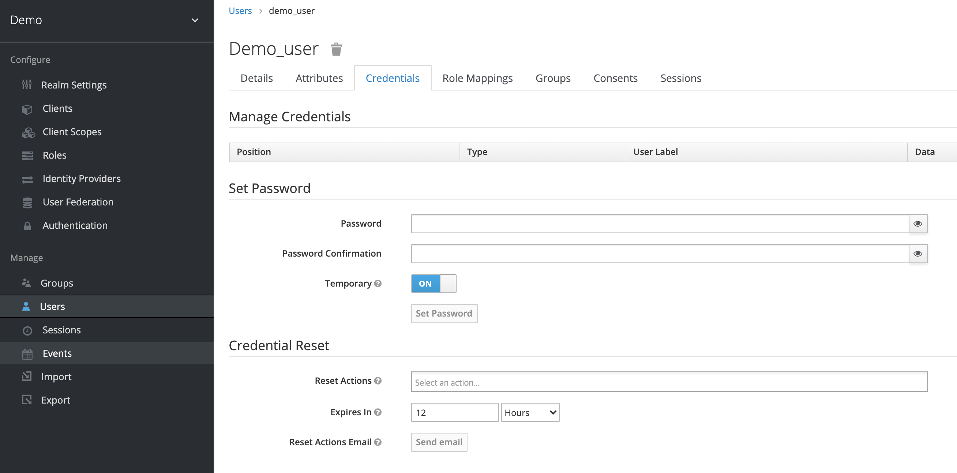The height and width of the screenshot is (473, 957).
Task: Switch to the Role Mappings tab
Action: [x=477, y=78]
